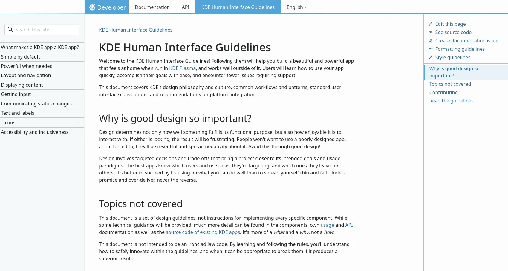The width and height of the screenshot is (508, 271).
Task: Click See source code link
Action: tap(453, 32)
